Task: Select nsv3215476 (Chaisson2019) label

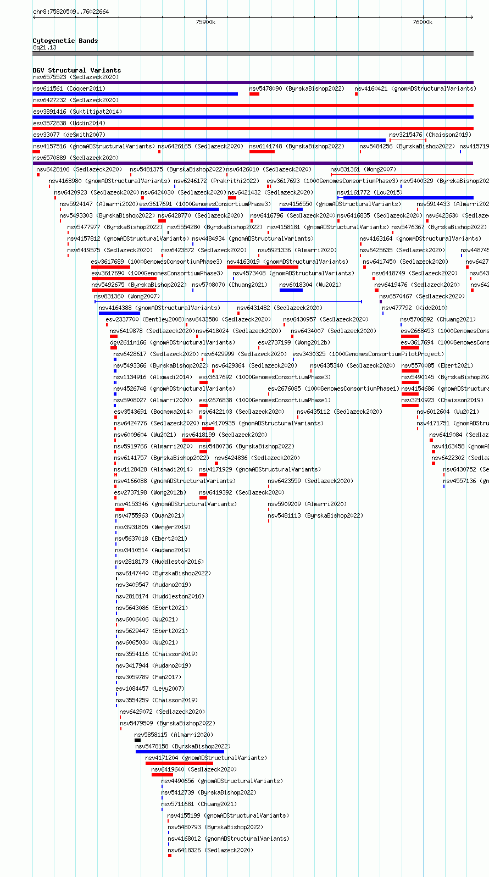Action: tap(430, 135)
